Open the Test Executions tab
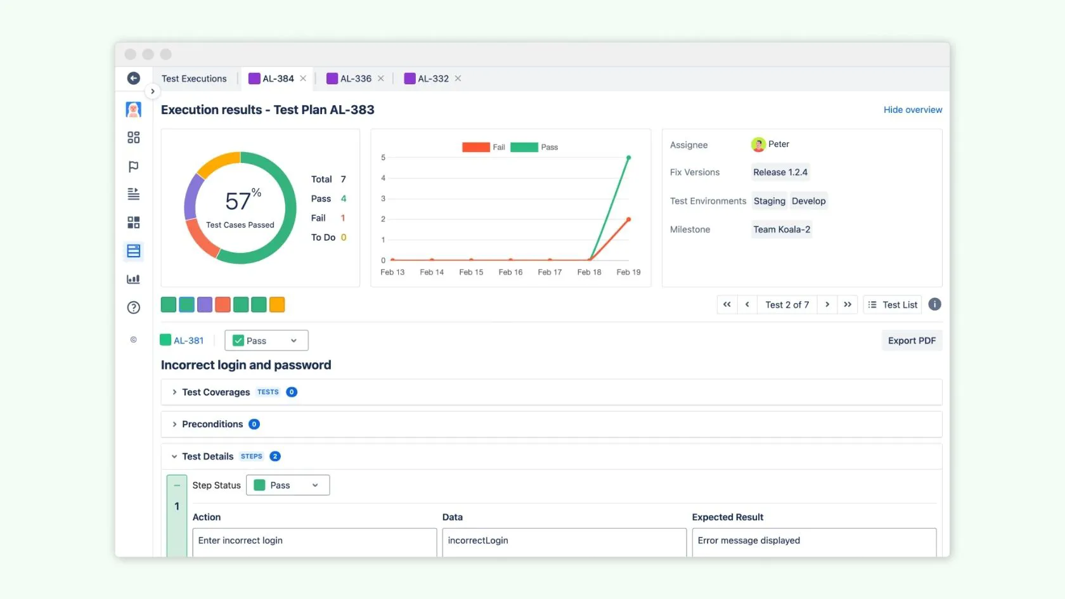The width and height of the screenshot is (1065, 599). 194,79
